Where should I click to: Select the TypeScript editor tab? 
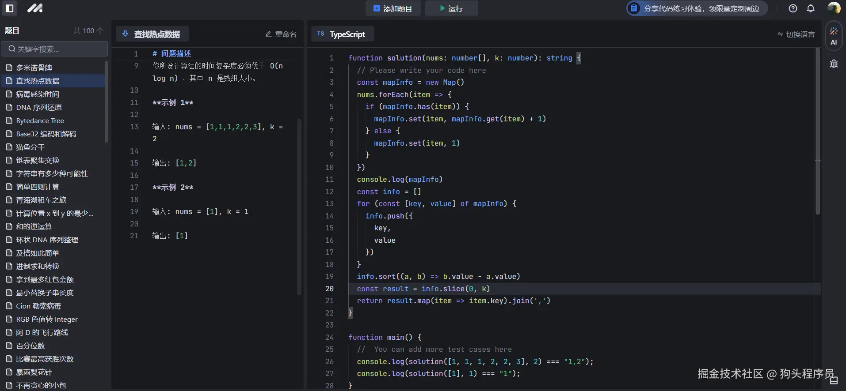coord(343,34)
